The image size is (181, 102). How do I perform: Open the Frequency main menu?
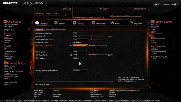(43, 23)
